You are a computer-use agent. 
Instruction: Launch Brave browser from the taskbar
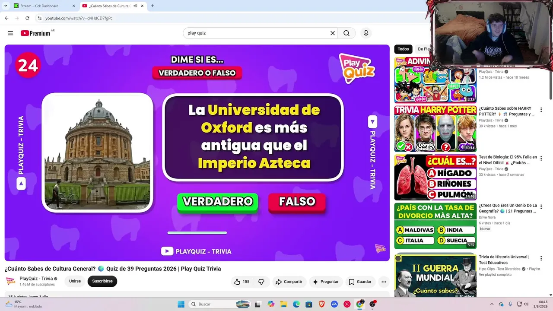pos(321,304)
